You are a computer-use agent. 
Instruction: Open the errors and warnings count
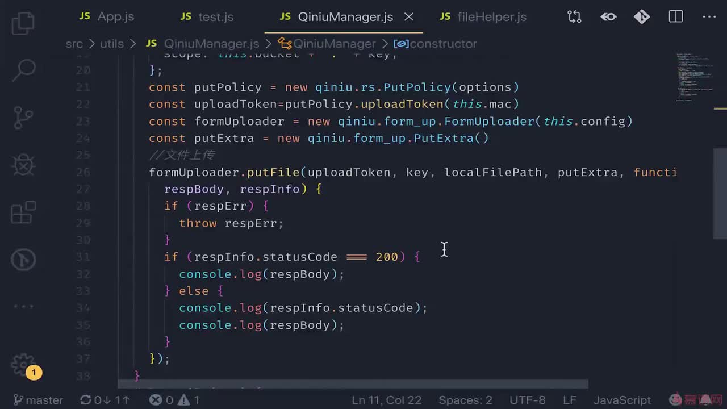coord(174,400)
